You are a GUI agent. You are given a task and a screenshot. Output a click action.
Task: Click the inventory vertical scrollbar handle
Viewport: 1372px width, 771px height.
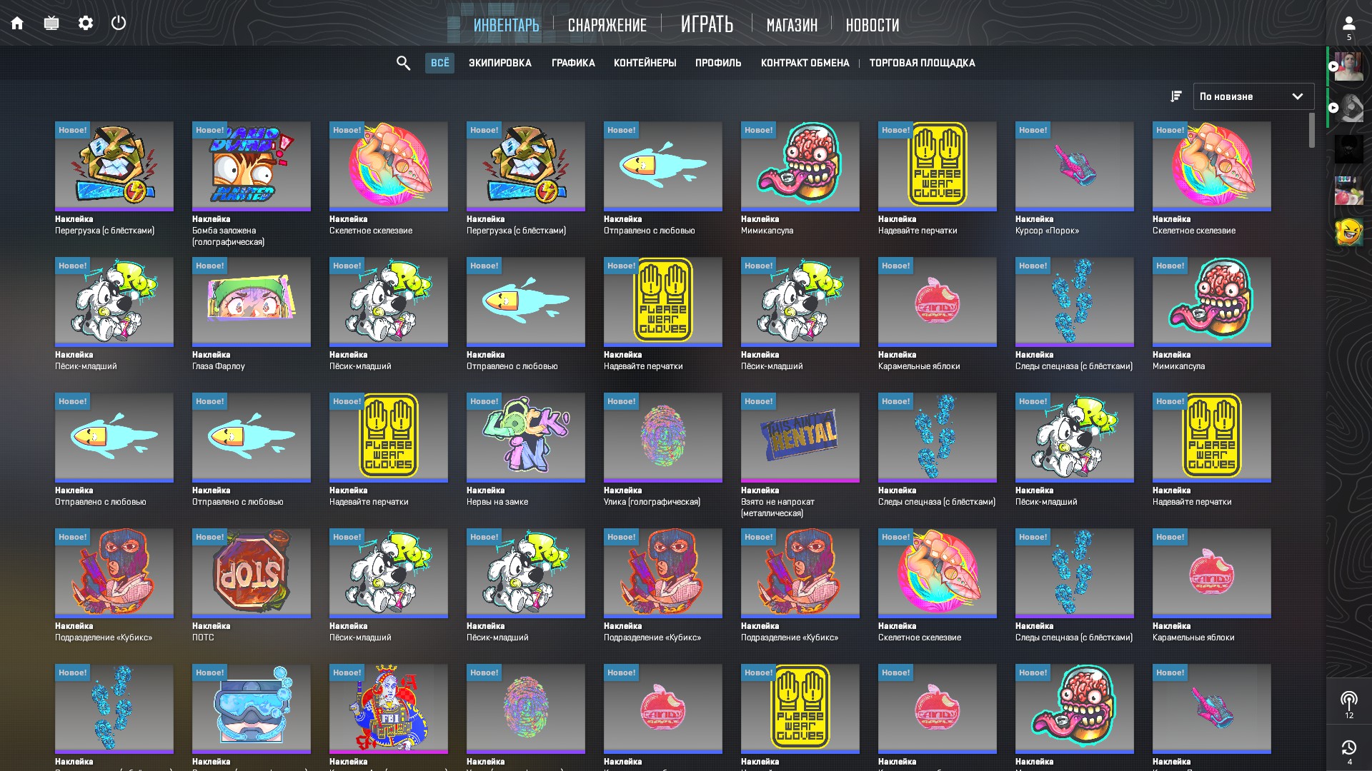click(1311, 131)
